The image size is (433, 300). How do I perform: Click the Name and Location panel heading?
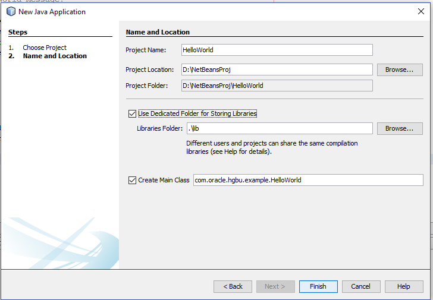pos(158,32)
